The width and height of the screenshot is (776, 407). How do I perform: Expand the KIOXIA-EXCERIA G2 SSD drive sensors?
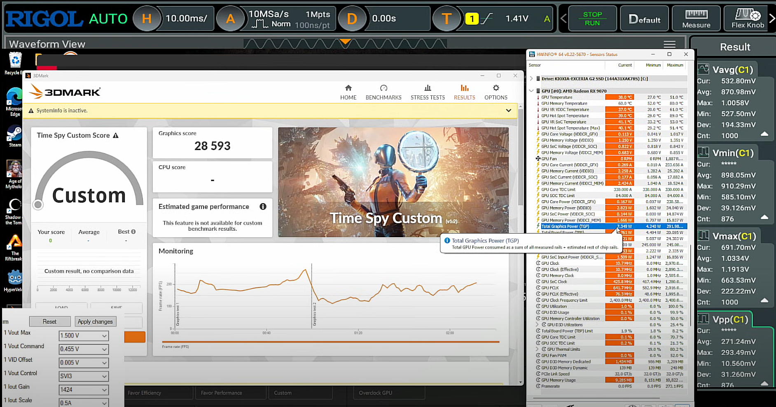coord(531,79)
